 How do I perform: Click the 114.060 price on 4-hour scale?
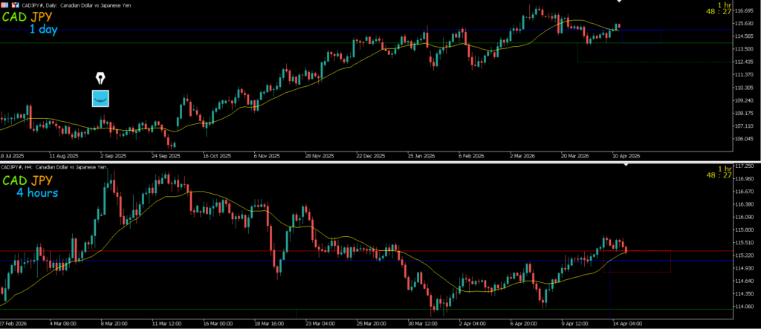tap(743, 306)
